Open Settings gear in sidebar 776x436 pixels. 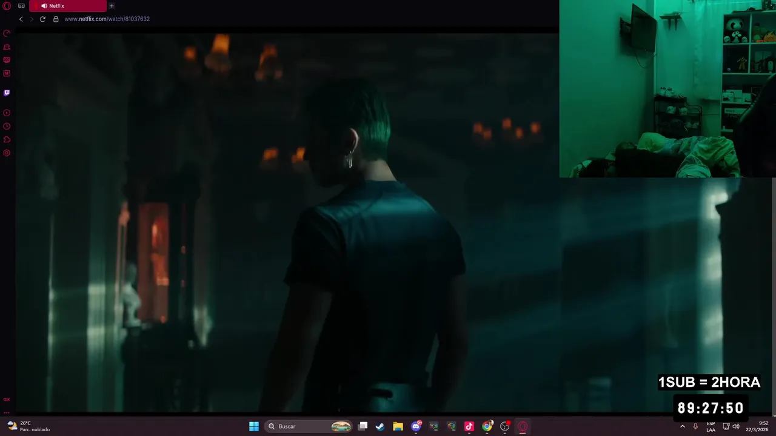(x=7, y=153)
